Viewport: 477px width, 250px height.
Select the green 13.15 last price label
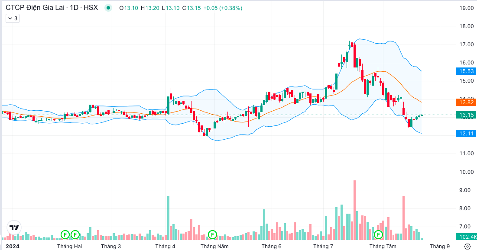(466, 115)
